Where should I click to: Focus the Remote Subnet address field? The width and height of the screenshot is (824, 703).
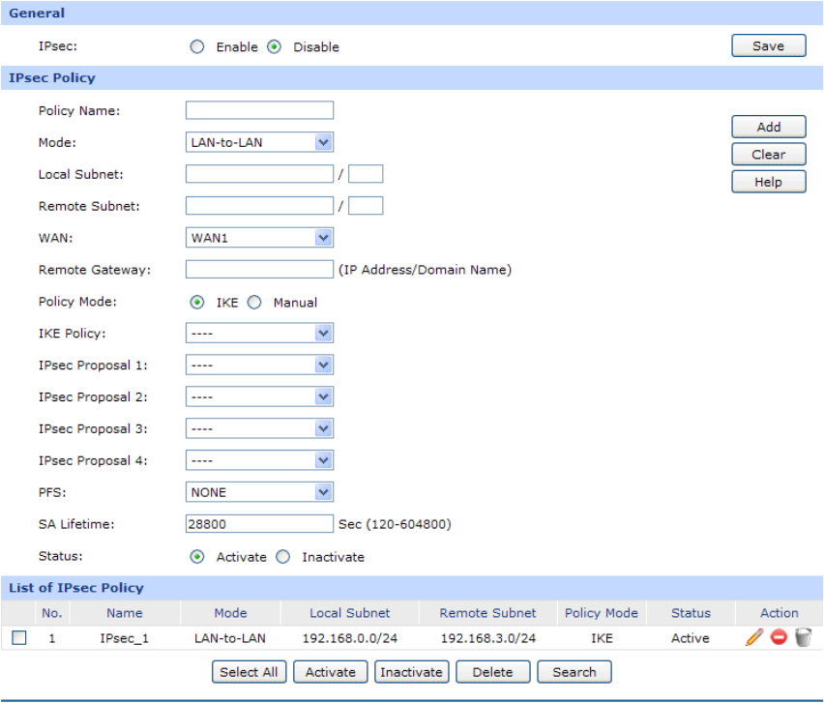click(259, 206)
